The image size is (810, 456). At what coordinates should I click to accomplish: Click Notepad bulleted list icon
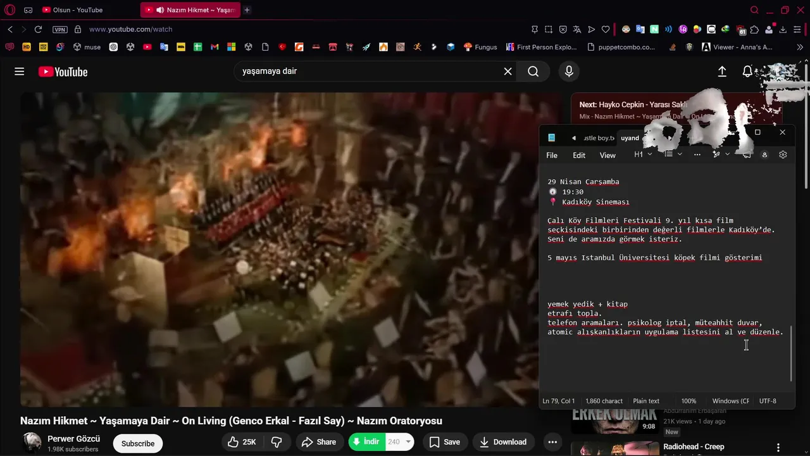[668, 155]
